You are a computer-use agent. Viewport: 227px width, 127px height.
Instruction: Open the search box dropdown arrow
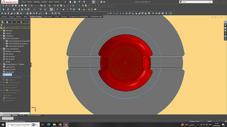point(212,2)
